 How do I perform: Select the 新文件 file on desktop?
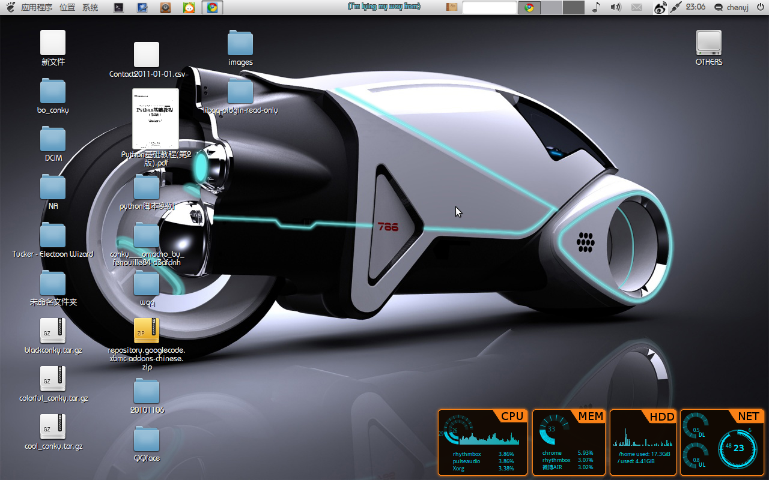coord(53,48)
